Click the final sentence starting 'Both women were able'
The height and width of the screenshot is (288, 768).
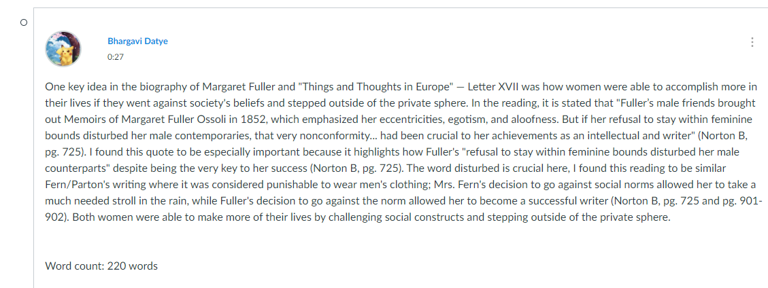click(x=371, y=217)
